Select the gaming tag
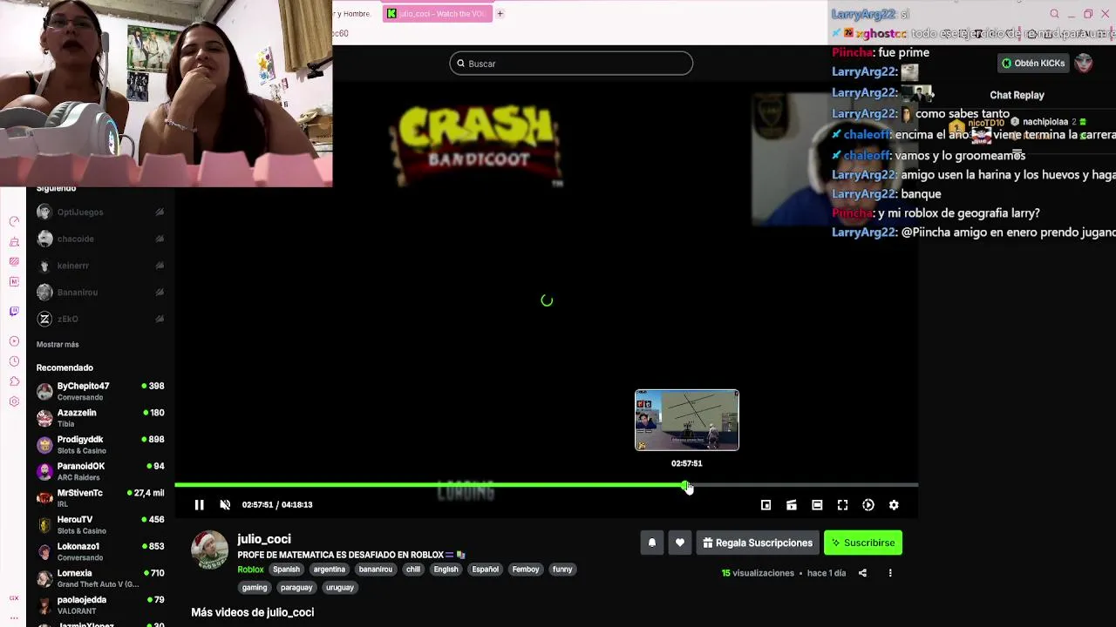Image resolution: width=1116 pixels, height=627 pixels. click(255, 588)
